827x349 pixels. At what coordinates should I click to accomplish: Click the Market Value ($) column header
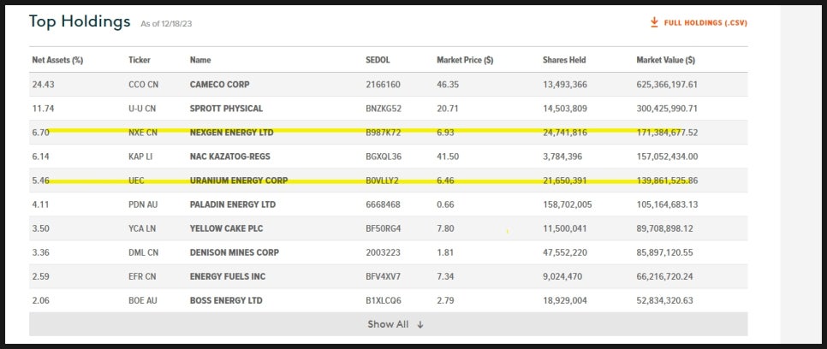point(665,60)
